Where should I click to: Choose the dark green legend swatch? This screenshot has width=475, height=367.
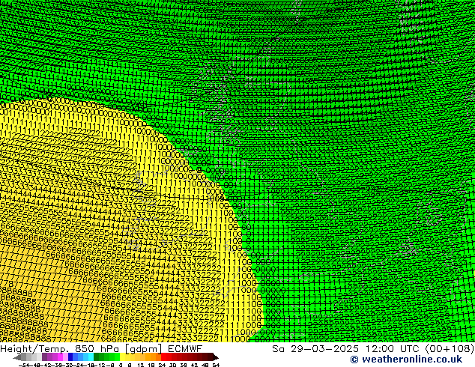click(100, 357)
